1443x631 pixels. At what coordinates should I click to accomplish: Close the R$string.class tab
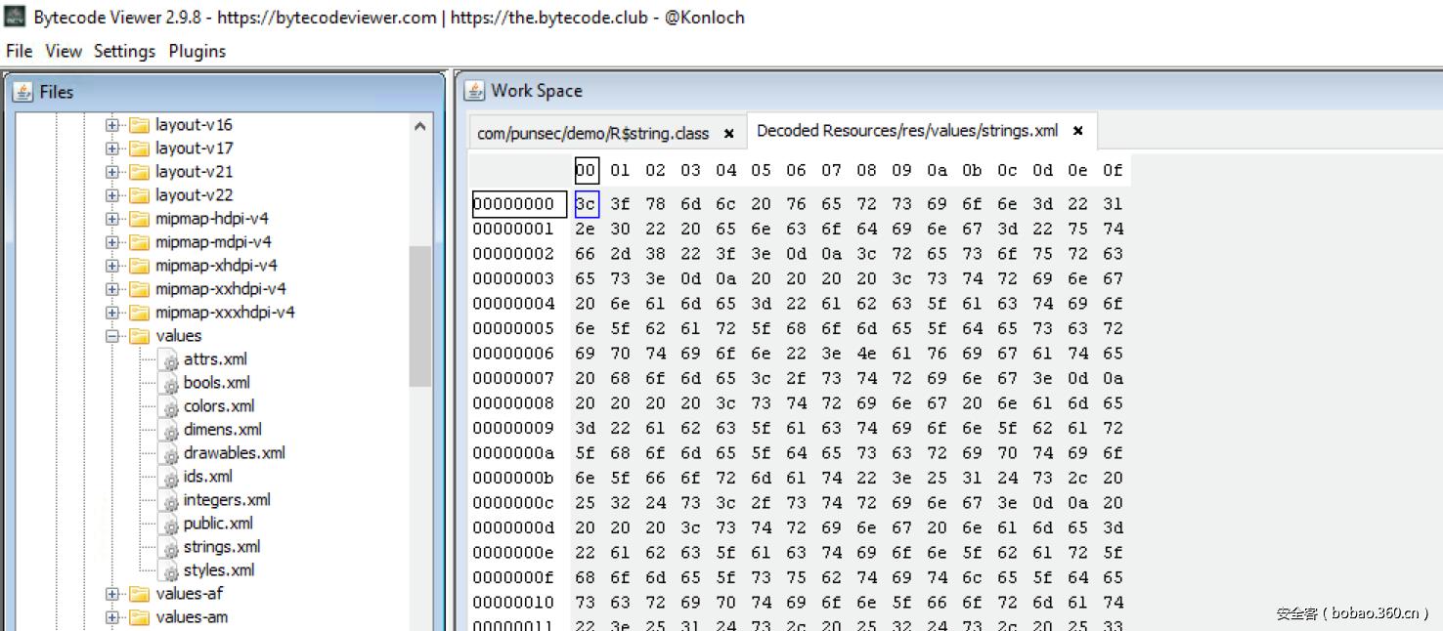pyautogui.click(x=728, y=133)
